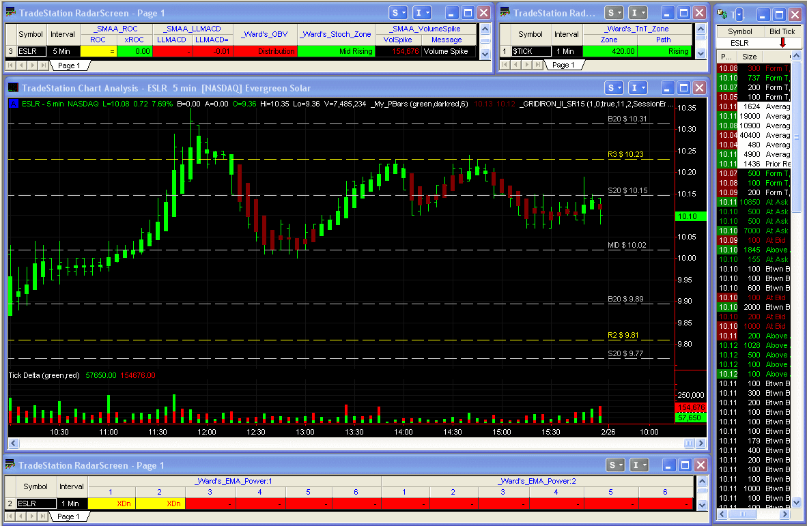Viewport: 807px width, 526px height.
Task: Click the $TICK RadarScreen window title icon
Action: (505, 12)
